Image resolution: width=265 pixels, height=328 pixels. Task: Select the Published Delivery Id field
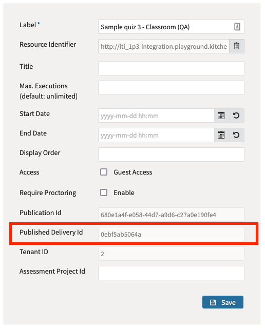point(171,234)
